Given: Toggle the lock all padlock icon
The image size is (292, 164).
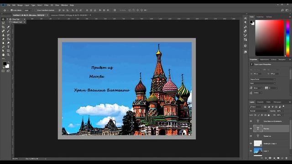Looking at the screenshot, I should pos(269,115).
